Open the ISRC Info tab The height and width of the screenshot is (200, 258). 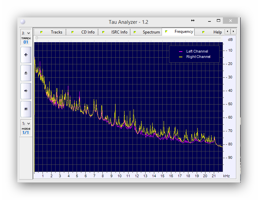[114, 32]
